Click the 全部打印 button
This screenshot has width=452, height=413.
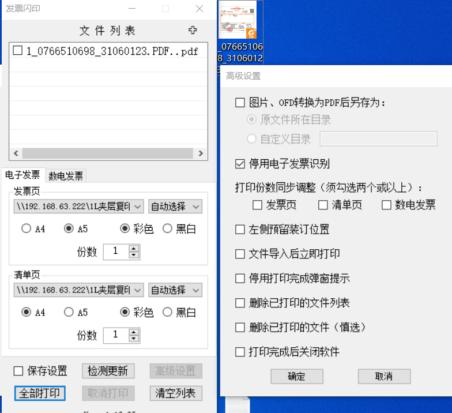point(40,393)
